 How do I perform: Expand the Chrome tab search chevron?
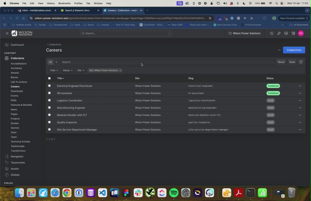[307, 11]
